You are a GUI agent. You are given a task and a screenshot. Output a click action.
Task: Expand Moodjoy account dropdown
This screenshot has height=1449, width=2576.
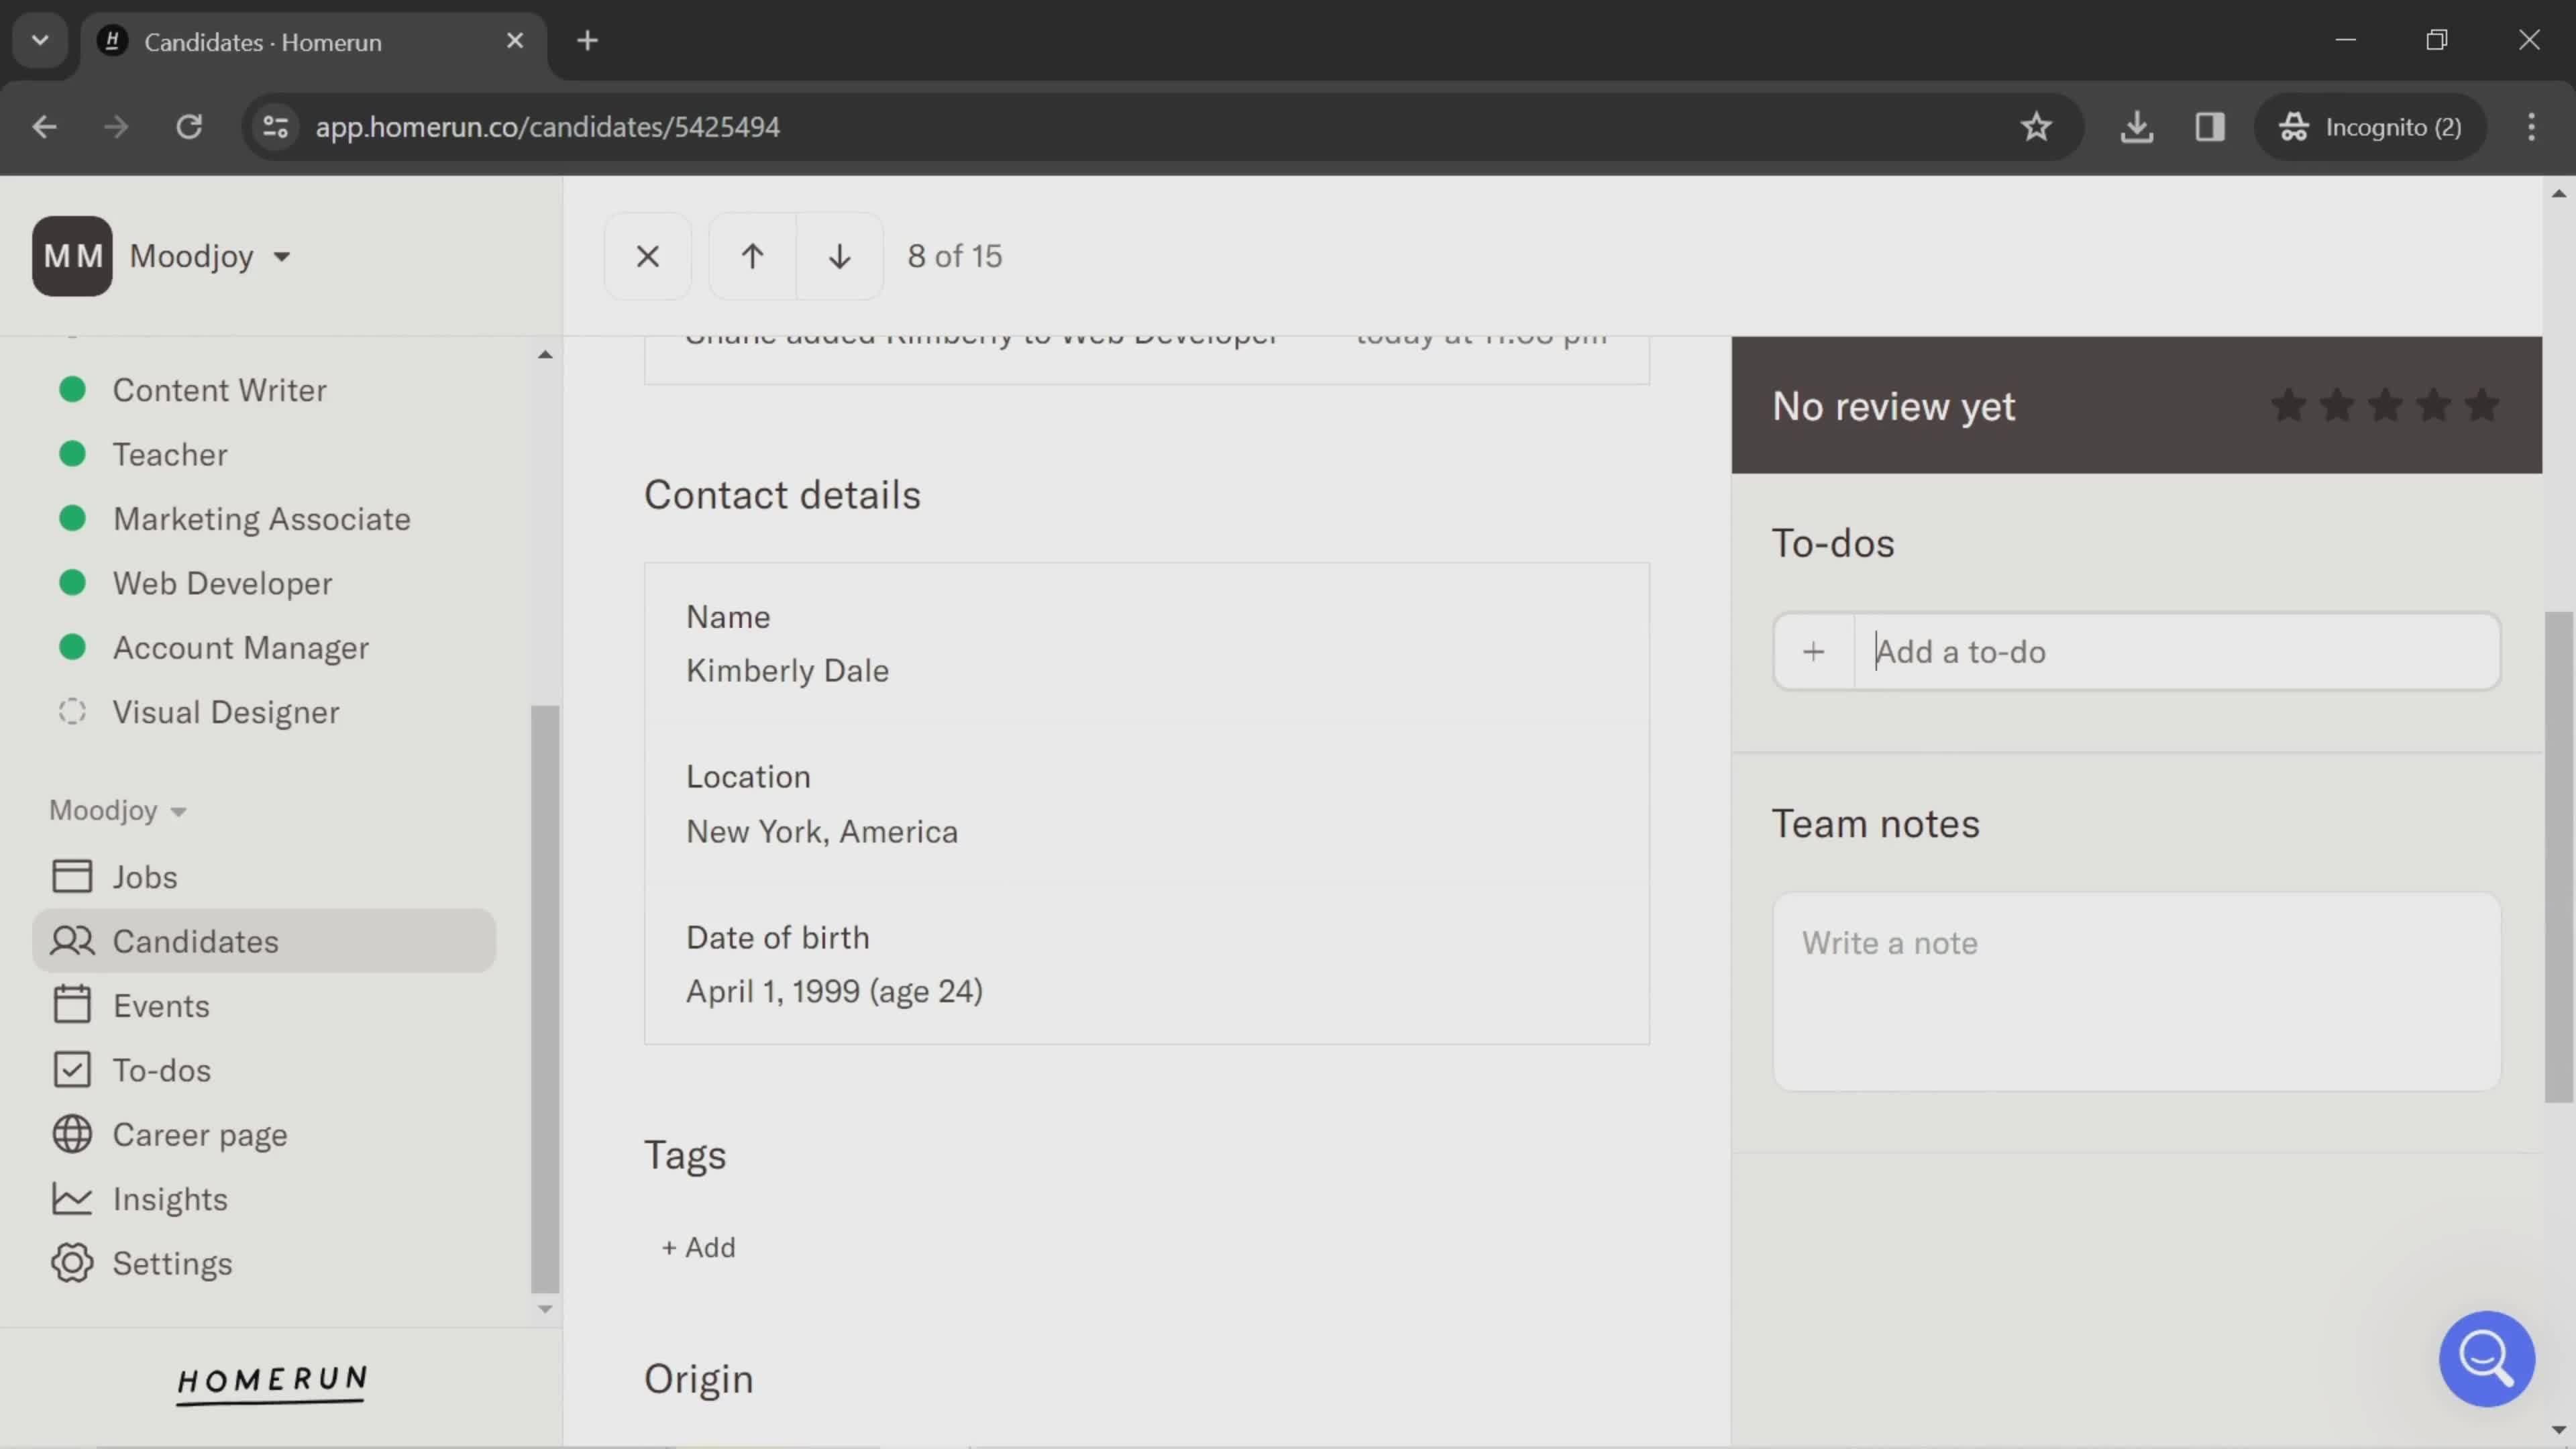[209, 255]
